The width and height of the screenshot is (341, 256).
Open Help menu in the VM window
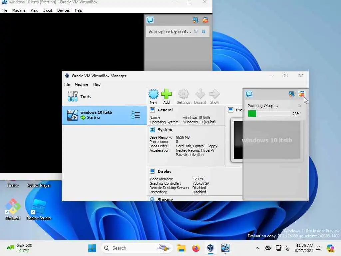click(79, 10)
